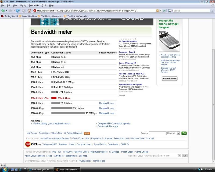Open the Reviews search category dropdown
215x172 pixels.
[x=178, y=133]
